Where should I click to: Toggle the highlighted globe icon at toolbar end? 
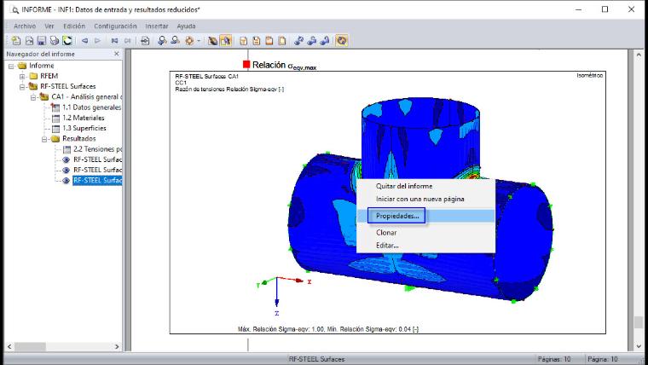[x=341, y=41]
